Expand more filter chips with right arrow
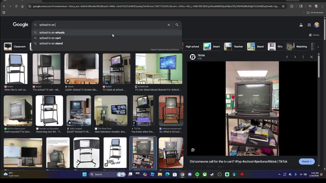The image size is (326, 183). [x=318, y=47]
